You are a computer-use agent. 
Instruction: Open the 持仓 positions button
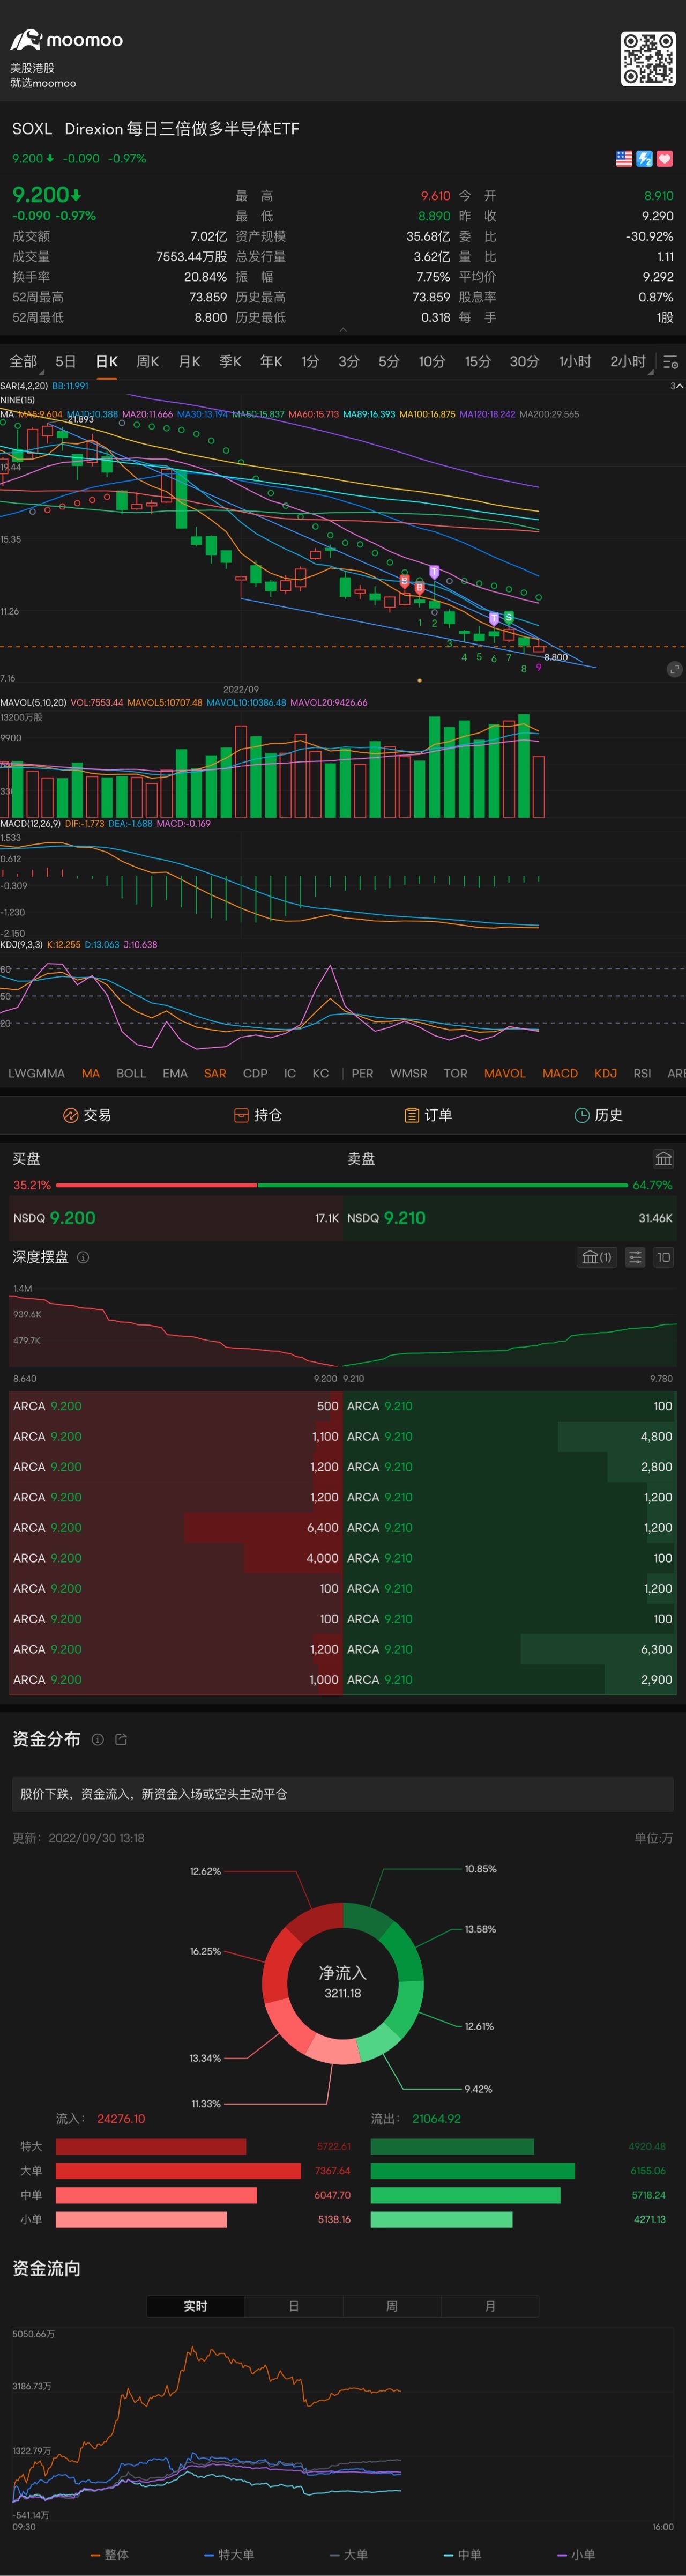[x=258, y=1115]
